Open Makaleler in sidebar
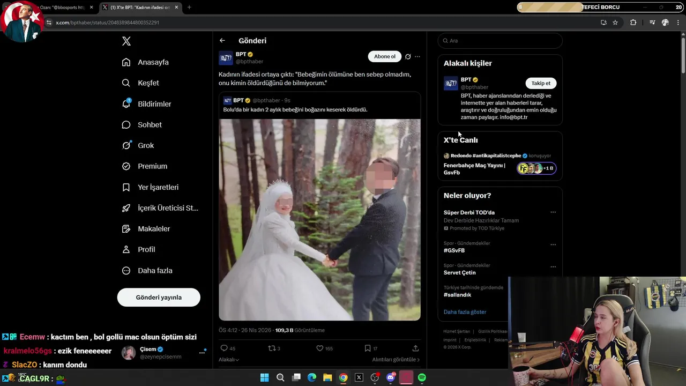Viewport: 686px width, 386px height. pyautogui.click(x=146, y=229)
